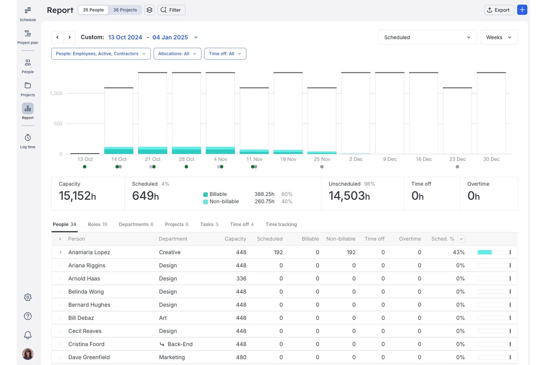Click Anamaria Lopez's scheduled progress bar

point(494,252)
